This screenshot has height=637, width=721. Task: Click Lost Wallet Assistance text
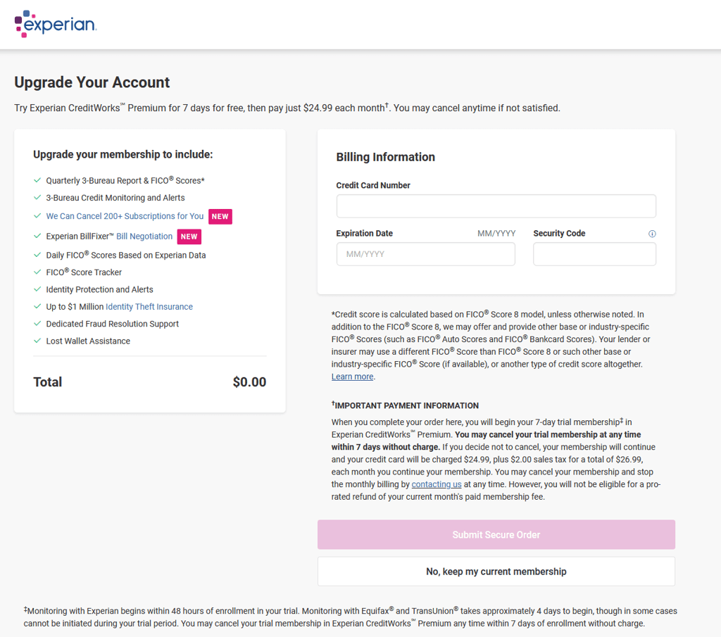(x=88, y=341)
